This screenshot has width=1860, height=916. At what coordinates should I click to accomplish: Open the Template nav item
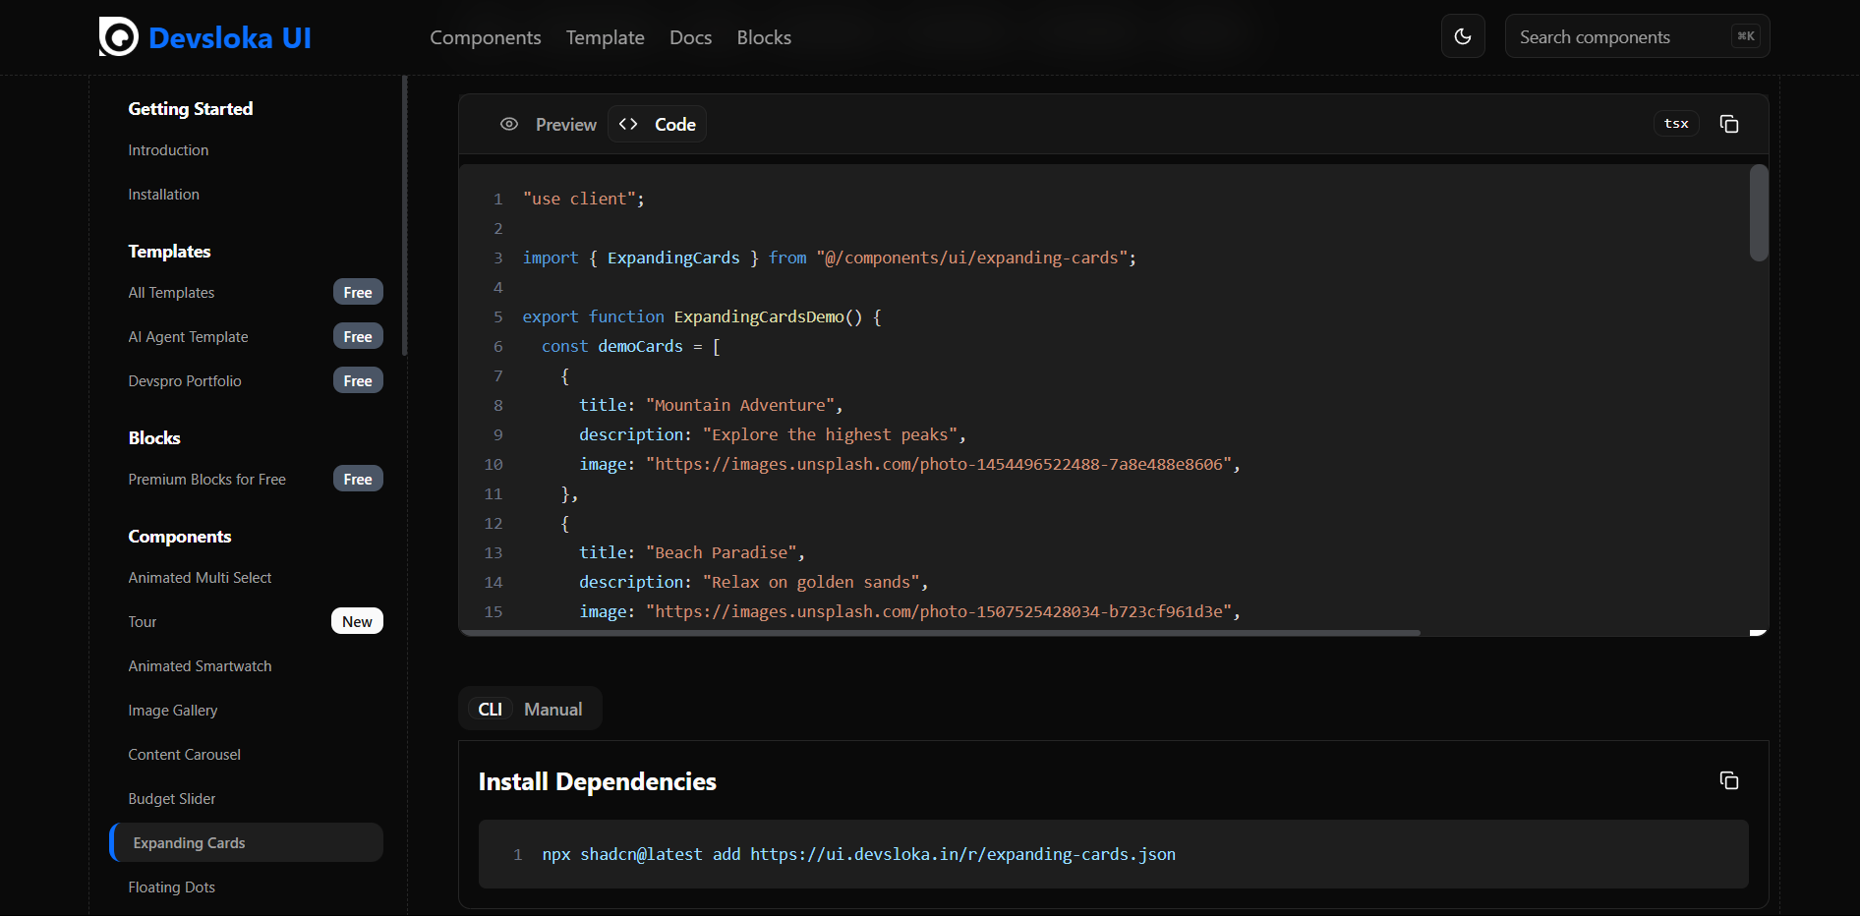click(606, 37)
